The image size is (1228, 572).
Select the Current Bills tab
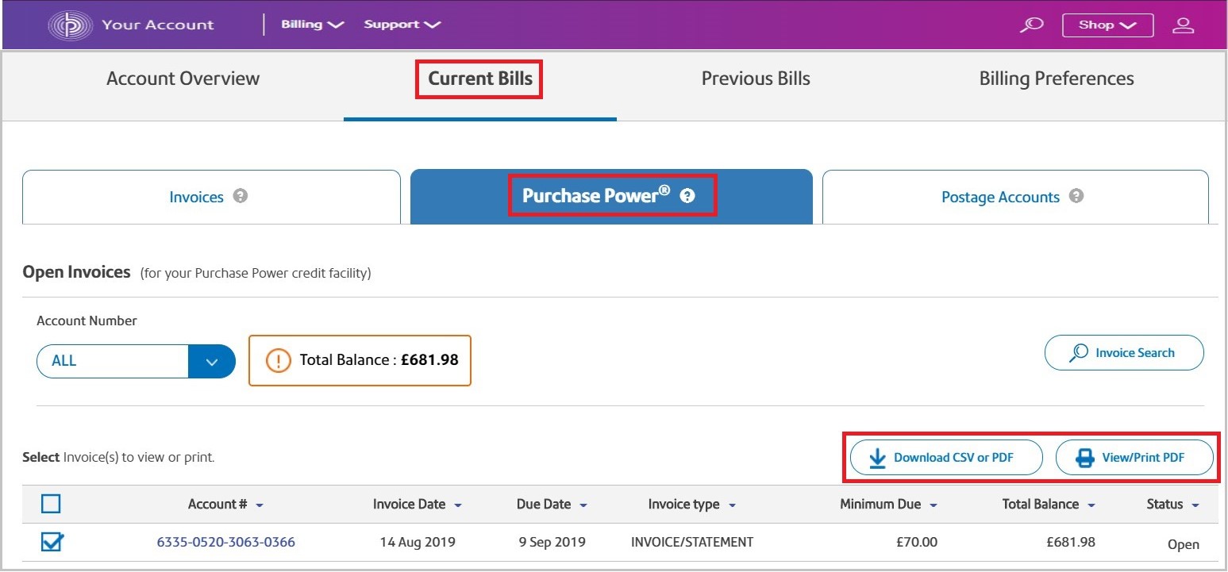point(480,79)
